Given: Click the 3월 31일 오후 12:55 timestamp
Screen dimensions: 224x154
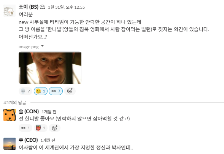Looking at the screenshot, I should click(x=66, y=7).
